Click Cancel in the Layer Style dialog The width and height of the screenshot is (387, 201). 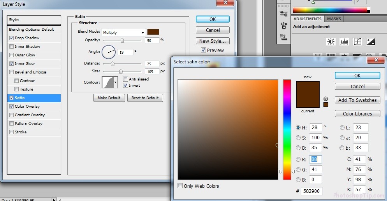pos(213,30)
